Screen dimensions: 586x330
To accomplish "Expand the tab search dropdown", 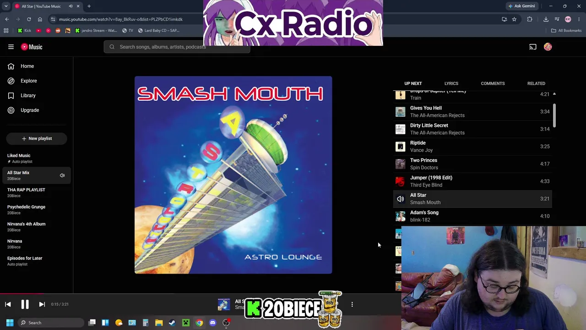I will (6, 6).
